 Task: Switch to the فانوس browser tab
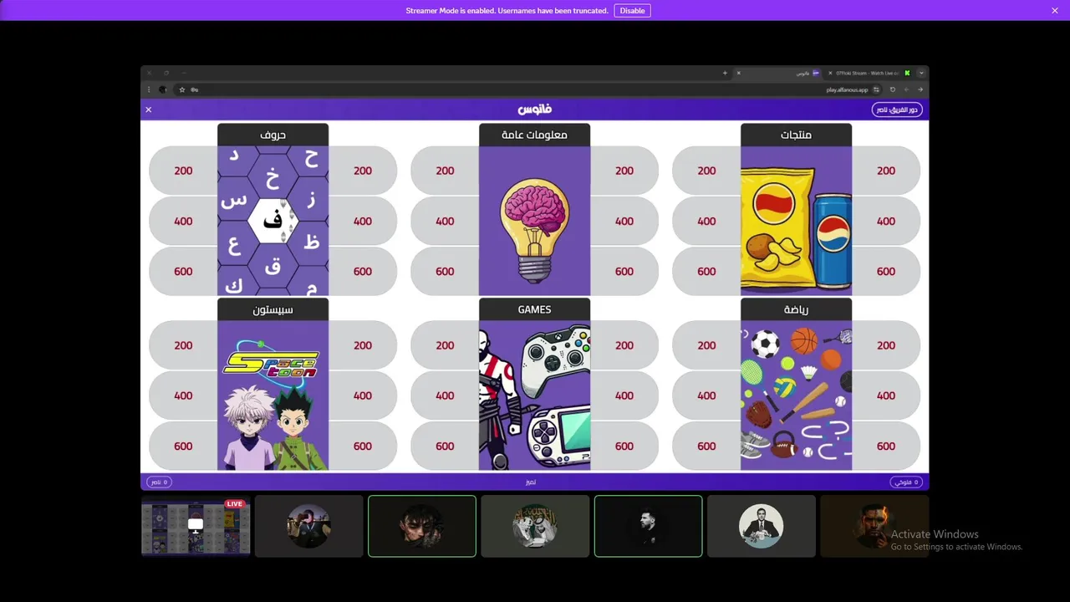778,73
